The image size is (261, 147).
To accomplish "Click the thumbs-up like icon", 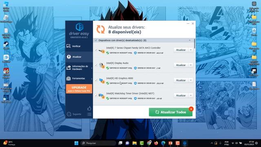I will (89, 109).
